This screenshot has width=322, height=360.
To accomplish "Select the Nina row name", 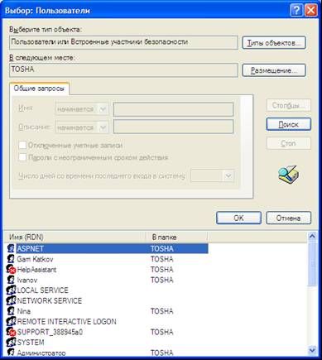I will tap(24, 311).
